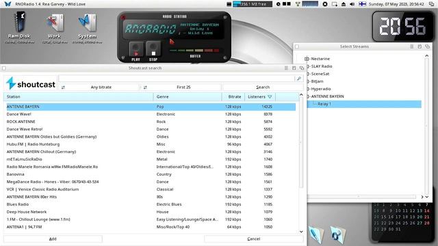Click the CPU activity graph in top bar

tap(310, 4)
